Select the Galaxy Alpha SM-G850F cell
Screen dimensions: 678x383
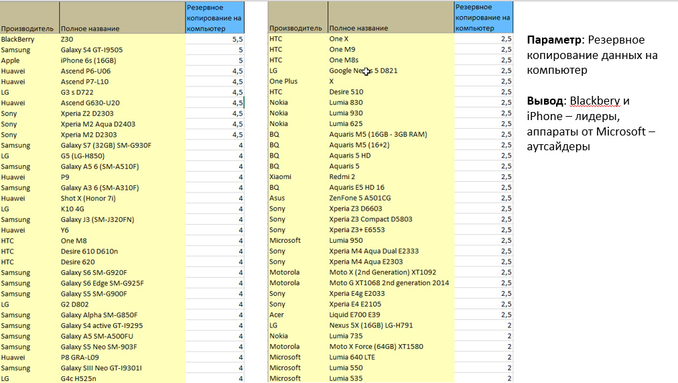[123, 315]
